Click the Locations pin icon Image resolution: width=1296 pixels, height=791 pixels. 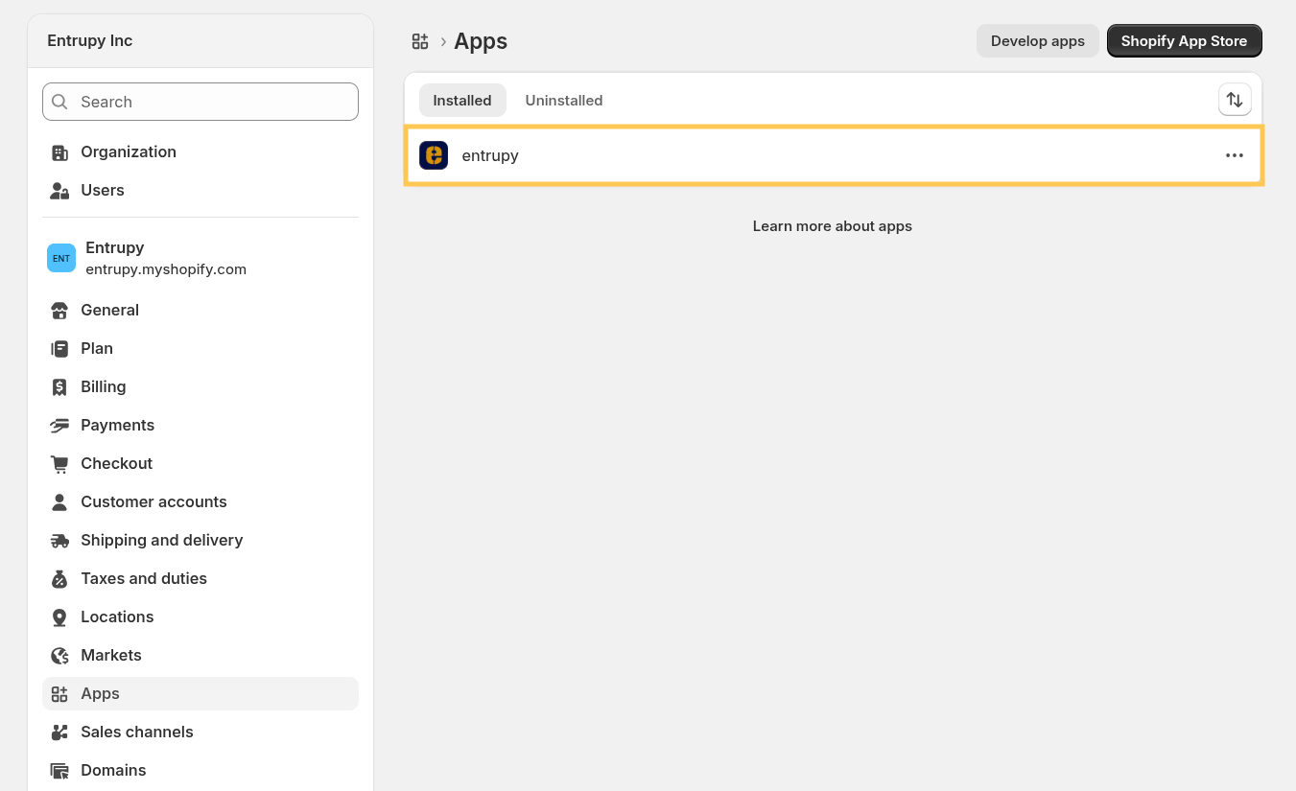59,617
